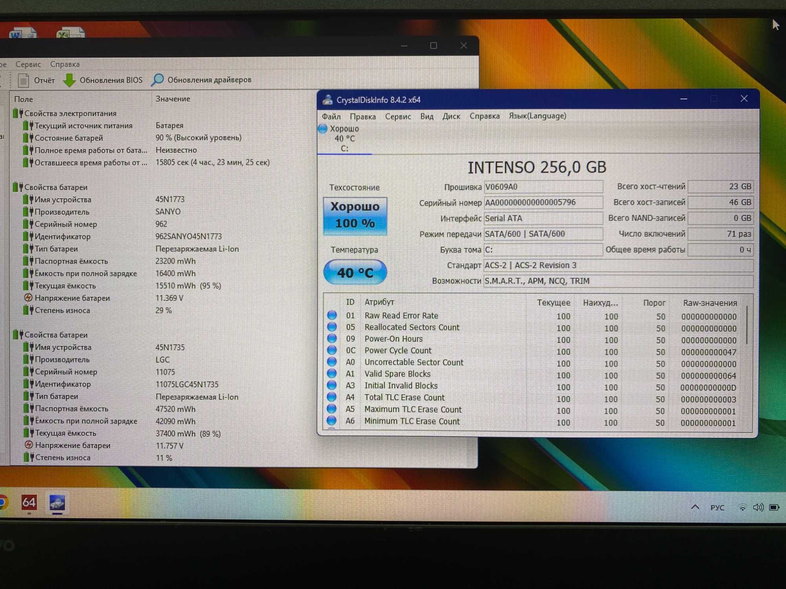Click the Обновления драйверов toolbar button

point(201,80)
